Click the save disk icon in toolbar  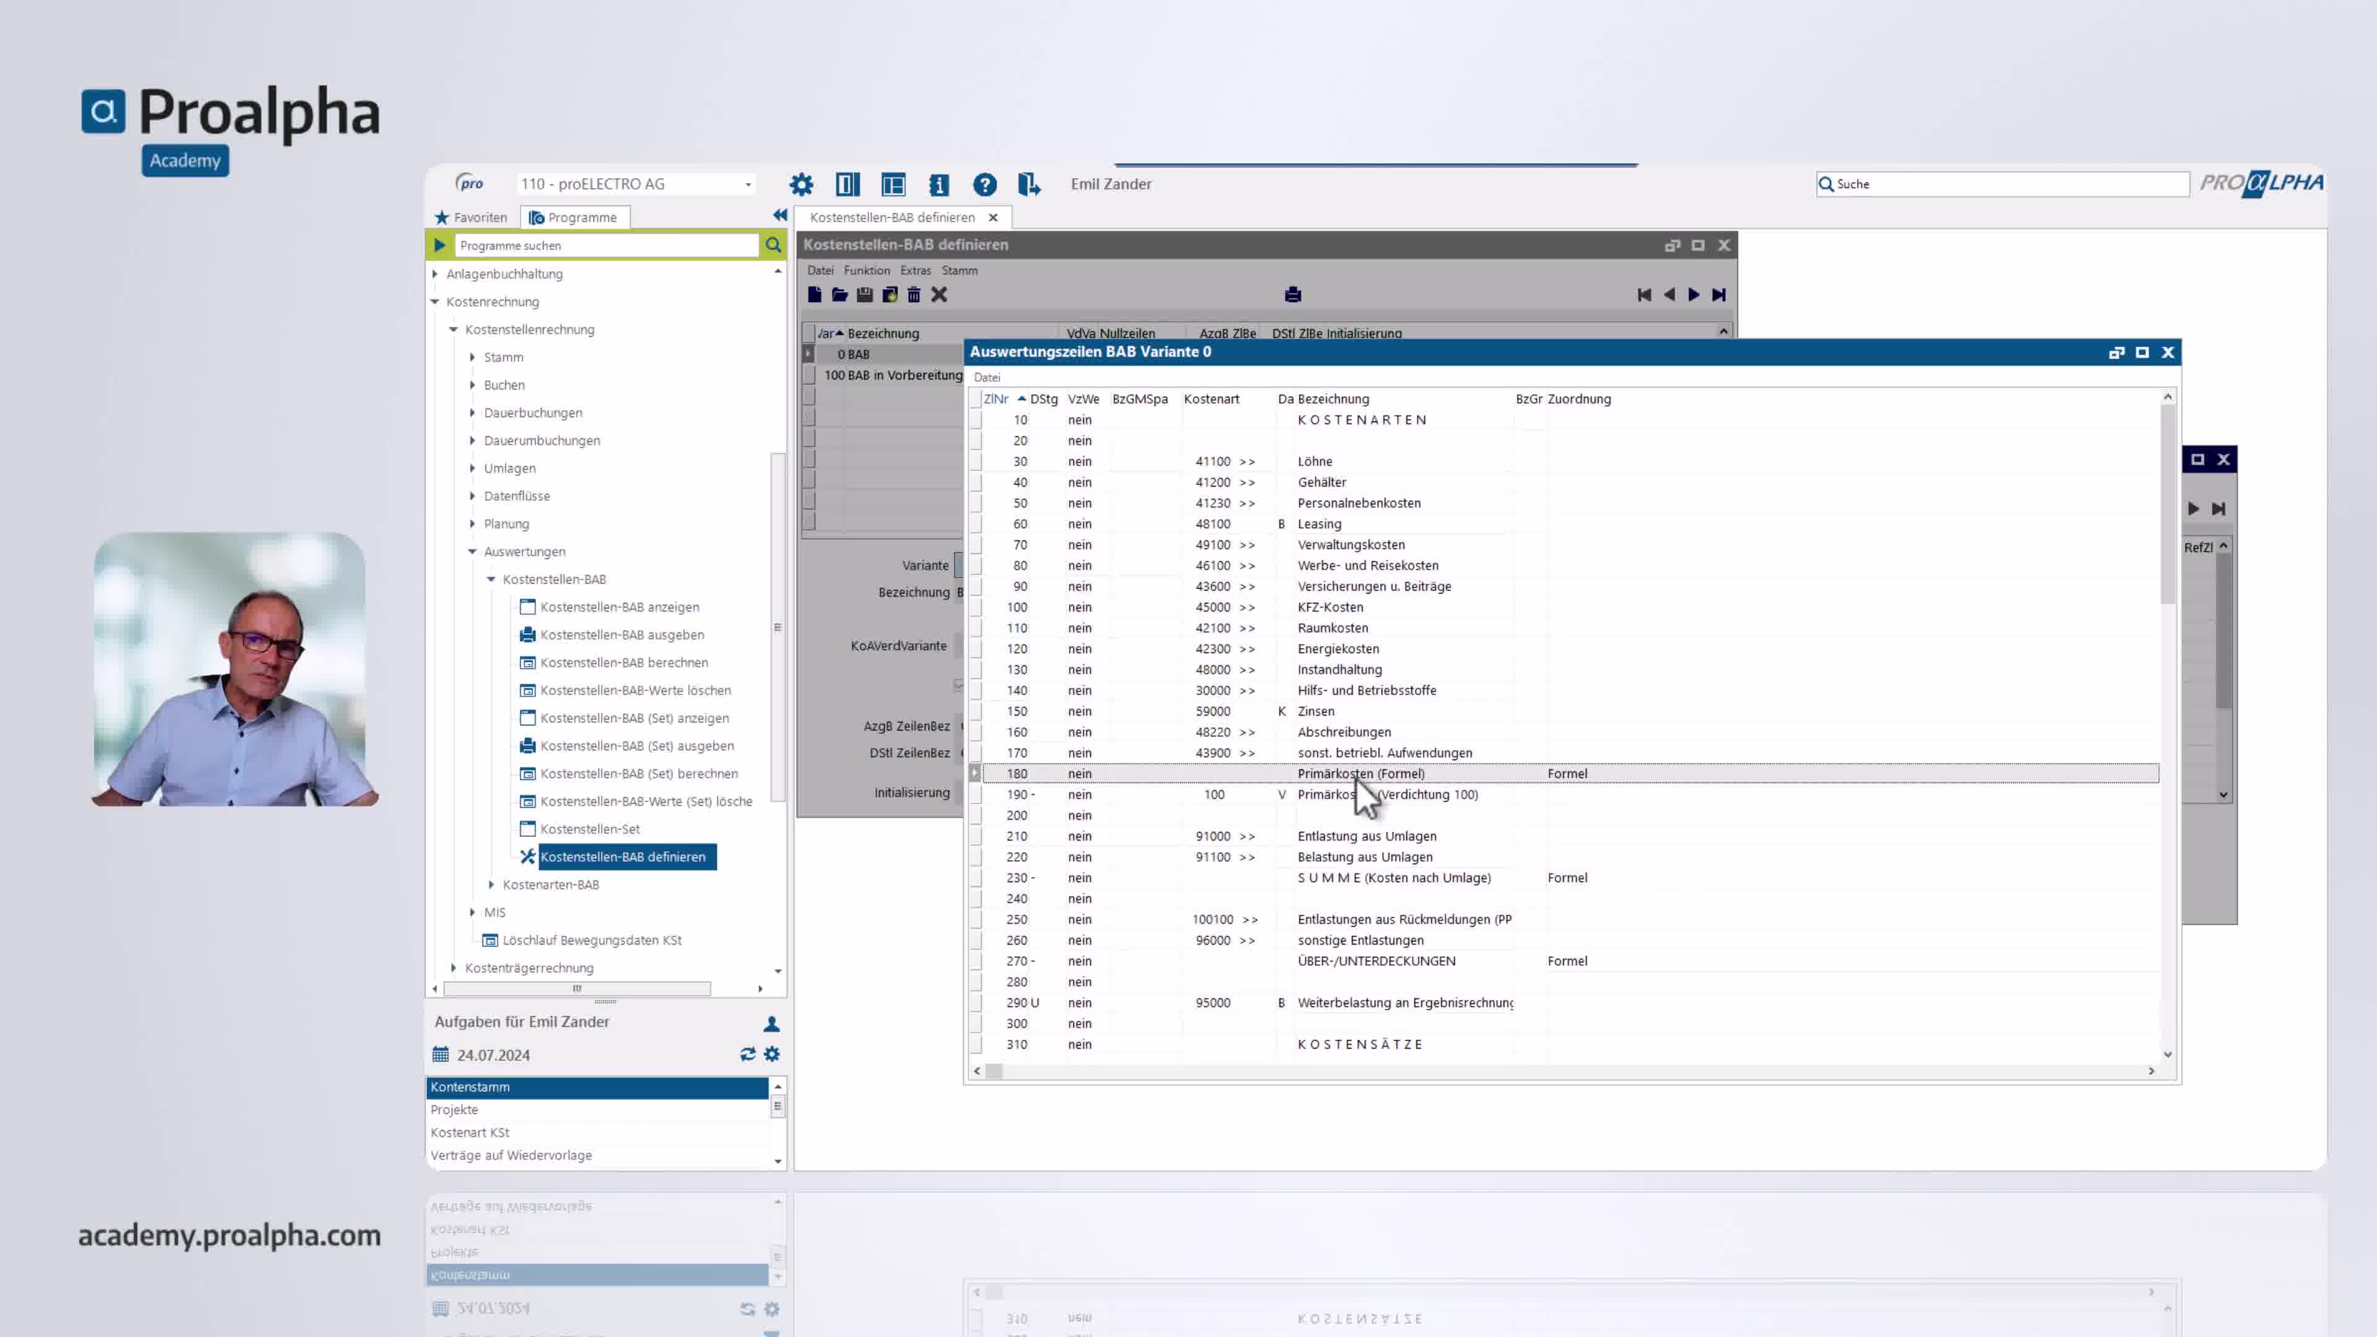point(865,295)
